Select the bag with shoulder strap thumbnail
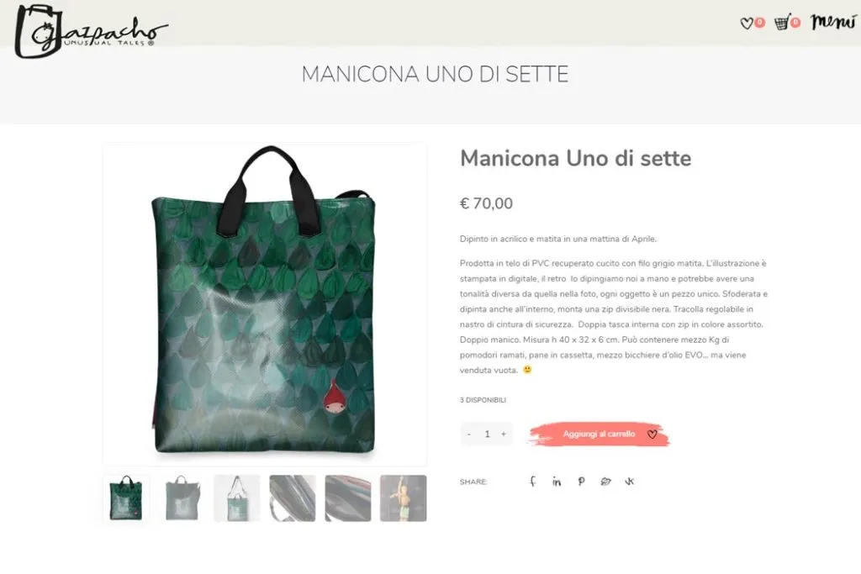 click(x=236, y=498)
